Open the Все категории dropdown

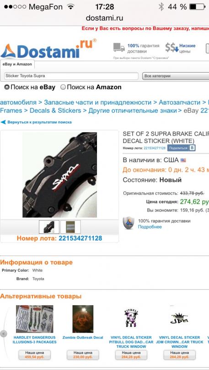tap(176, 76)
